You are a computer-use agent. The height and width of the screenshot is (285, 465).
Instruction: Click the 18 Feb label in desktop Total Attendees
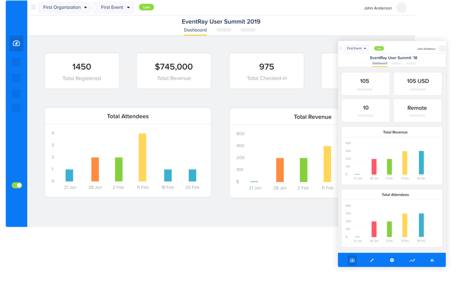pos(167,187)
